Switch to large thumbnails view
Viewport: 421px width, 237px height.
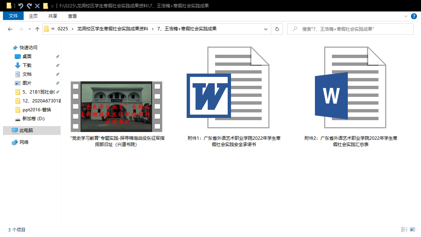click(412, 230)
